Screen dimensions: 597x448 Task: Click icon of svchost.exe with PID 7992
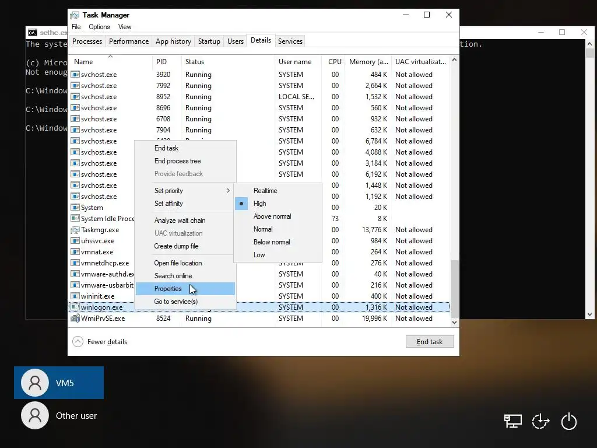[x=75, y=86]
